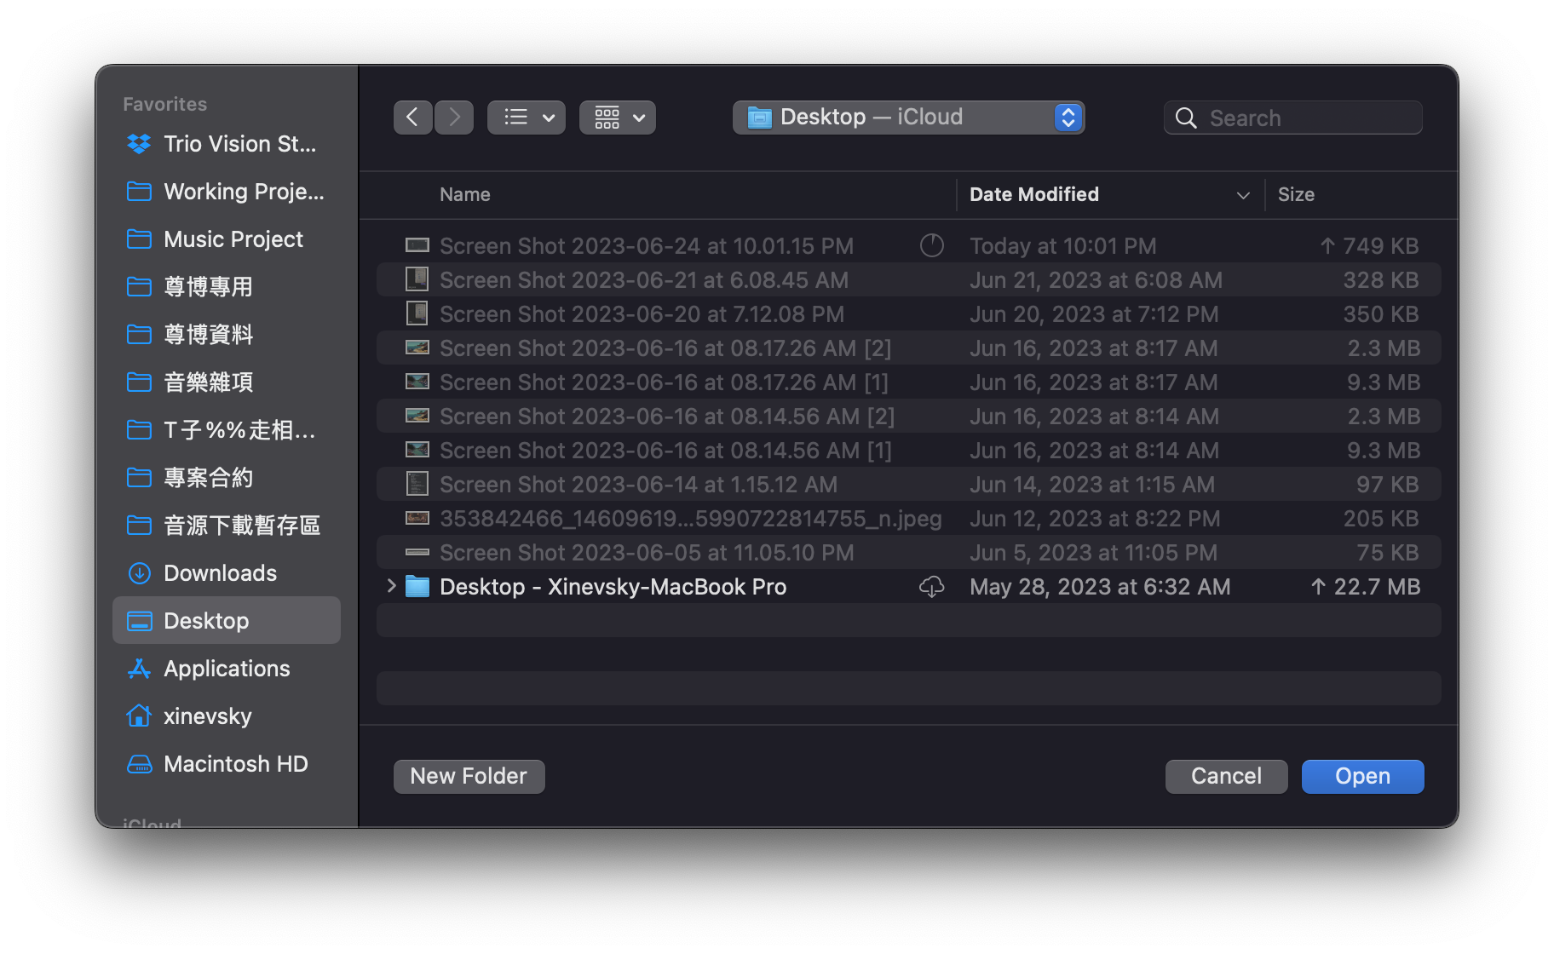The image size is (1554, 954).
Task: Click the New Folder button
Action: 469,776
